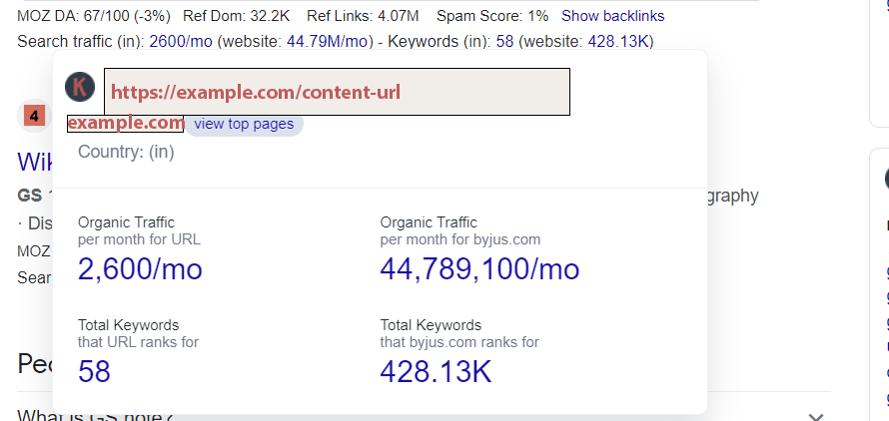Open the 44.79M/mo website traffic link

(328, 41)
